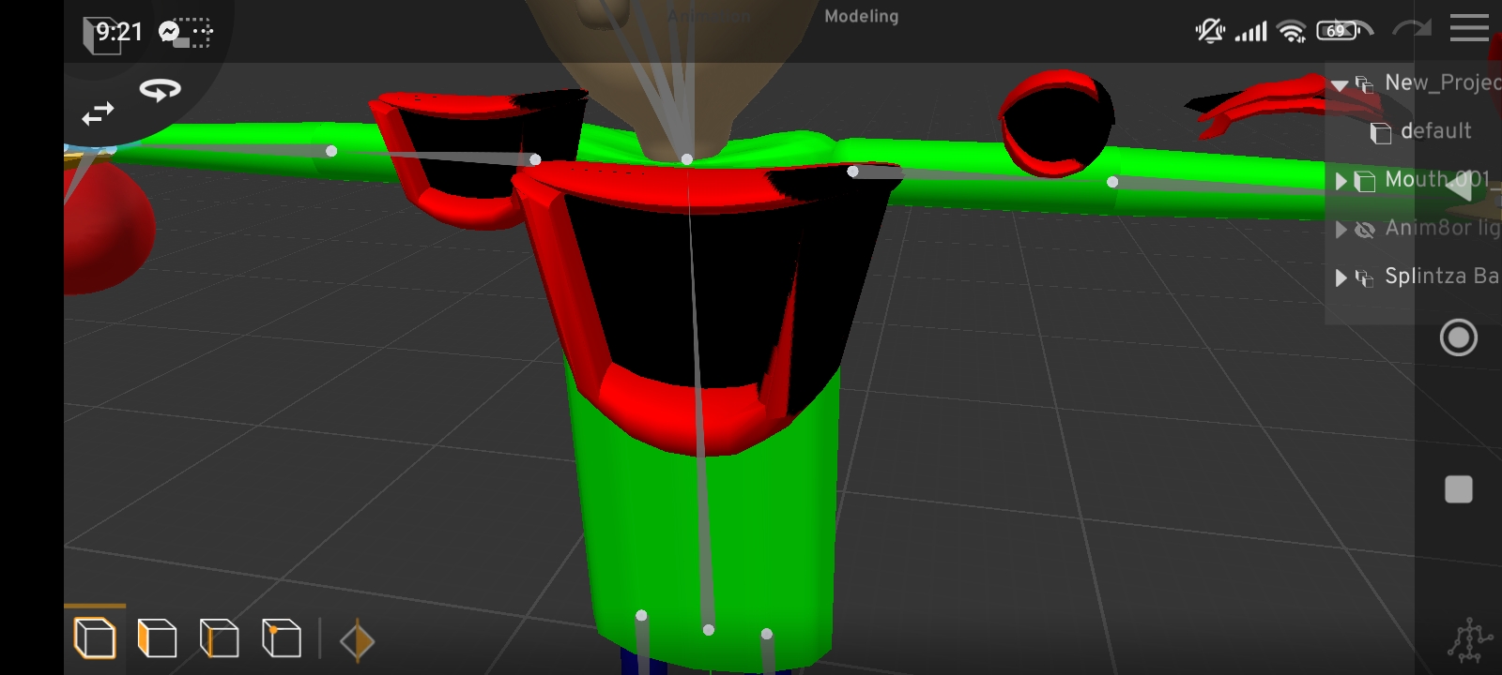Tap the swap arrows icon
The height and width of the screenshot is (675, 1502).
pos(98,114)
